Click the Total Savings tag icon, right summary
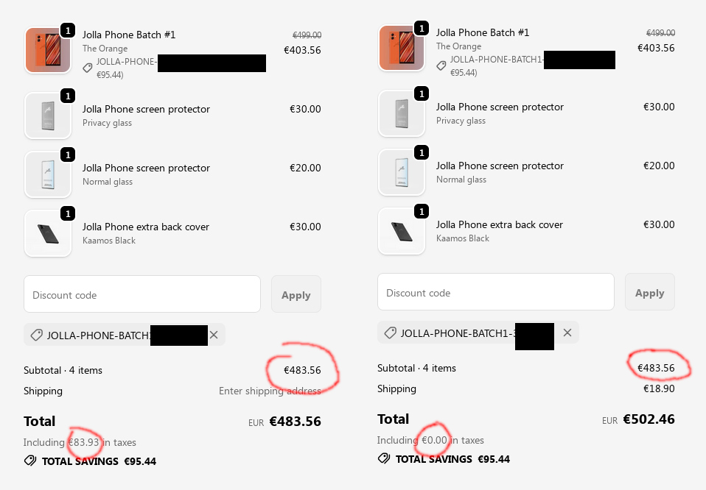 point(384,459)
